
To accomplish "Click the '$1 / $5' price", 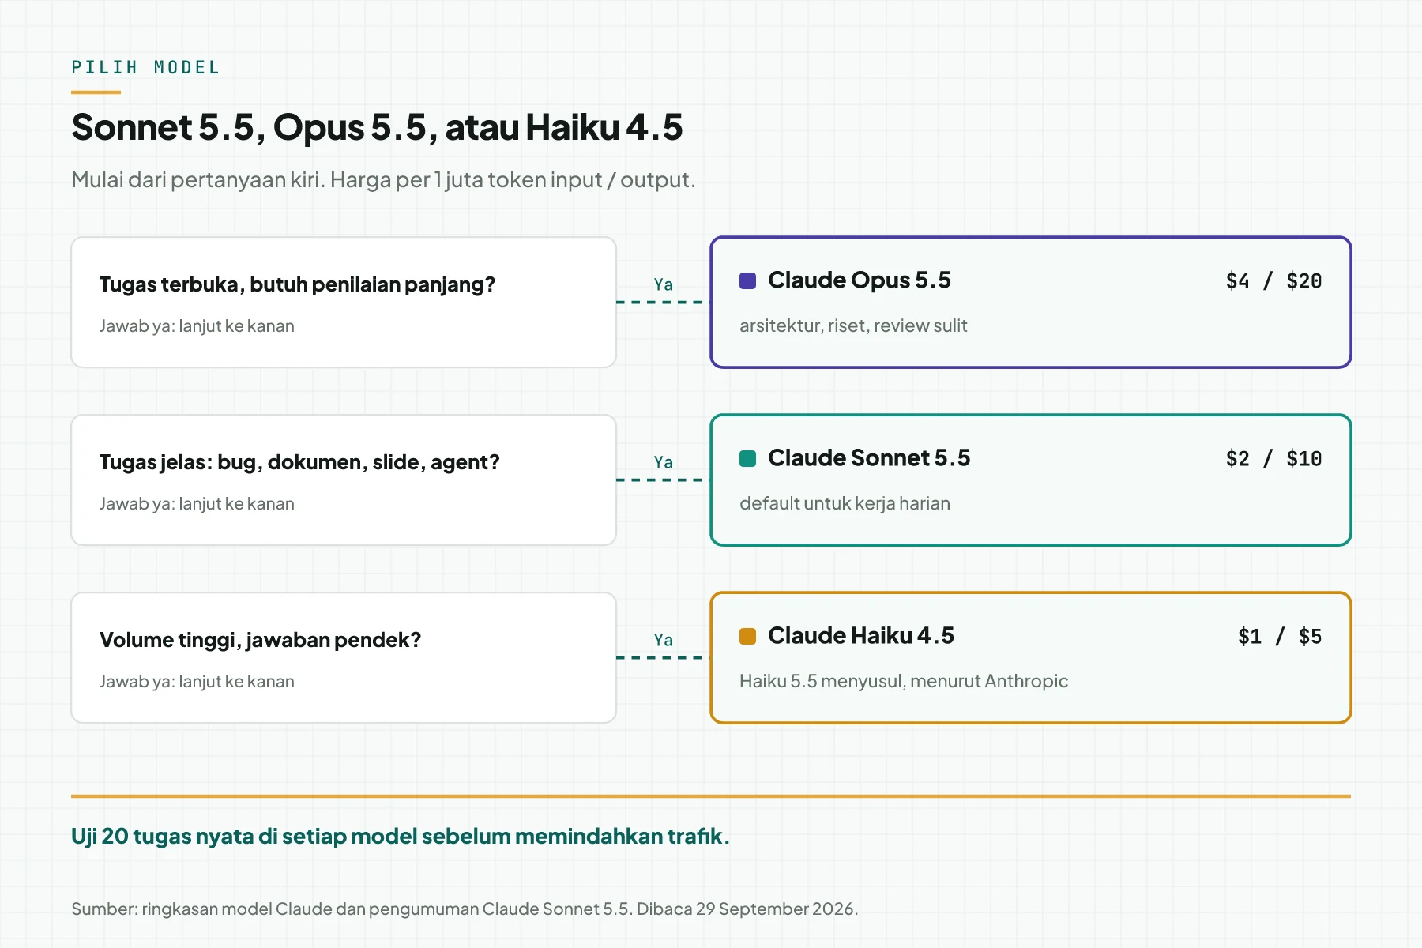I will 1280,637.
